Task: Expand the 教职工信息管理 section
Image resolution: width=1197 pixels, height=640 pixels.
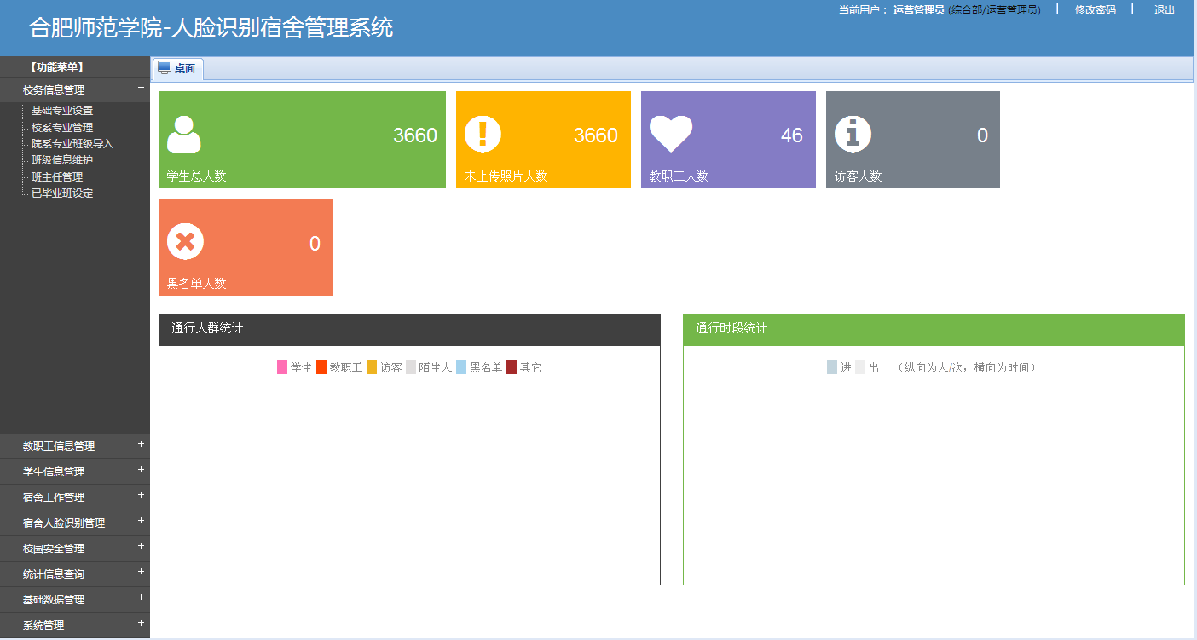Action: [141, 445]
